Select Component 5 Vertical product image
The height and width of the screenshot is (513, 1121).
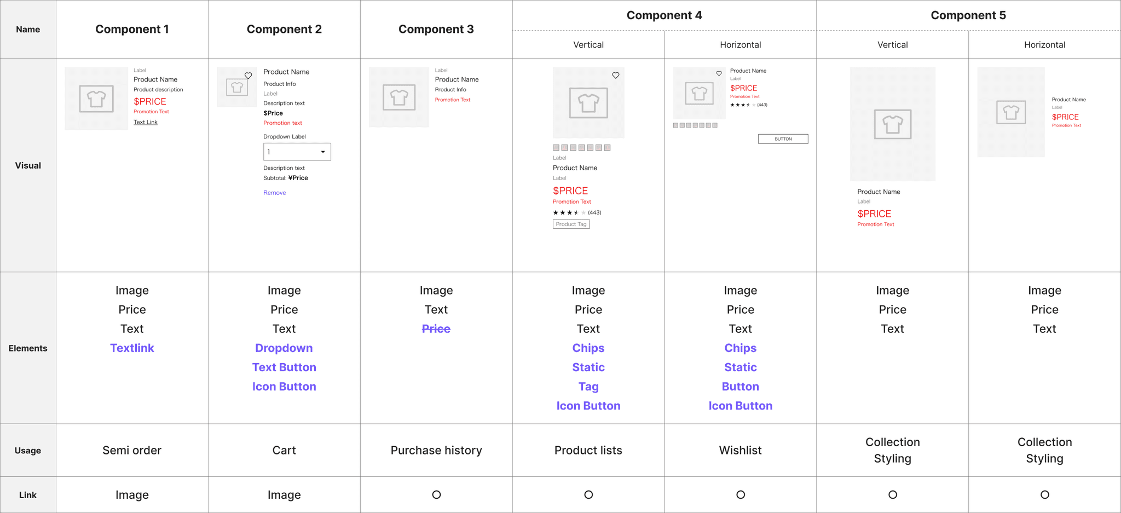point(893,124)
